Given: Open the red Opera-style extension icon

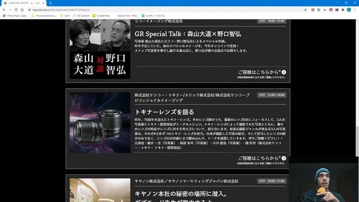Looking at the screenshot, I should tap(331, 10).
